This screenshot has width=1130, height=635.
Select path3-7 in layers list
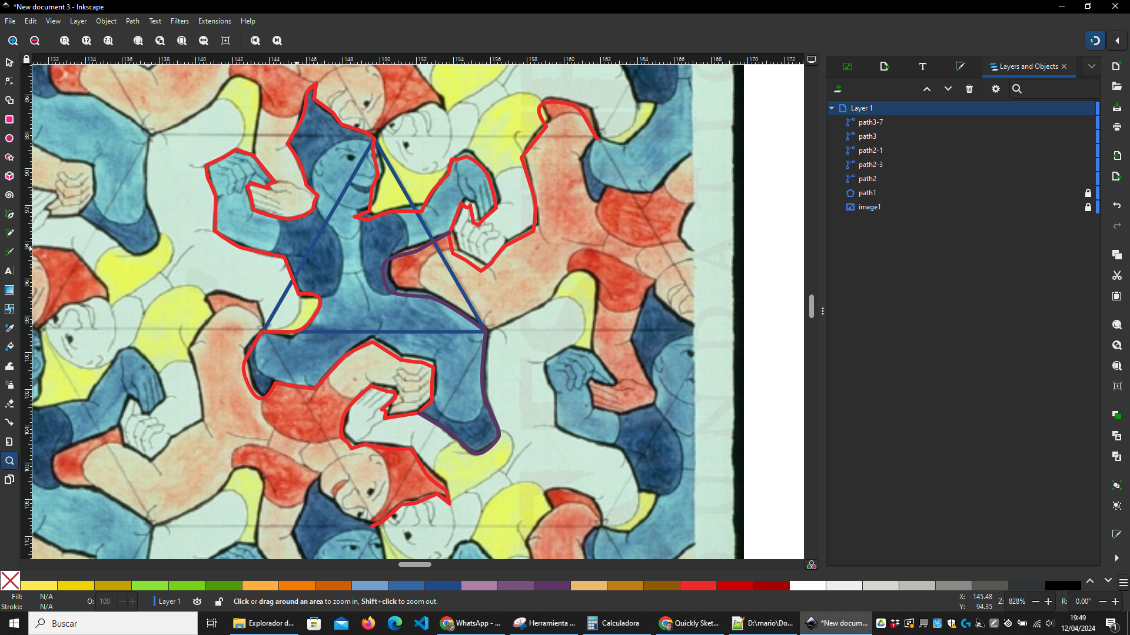[962, 122]
